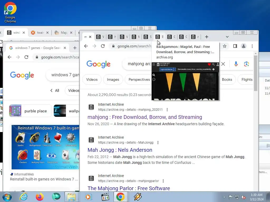
Task: Open Windows Start menu
Action: (7, 197)
